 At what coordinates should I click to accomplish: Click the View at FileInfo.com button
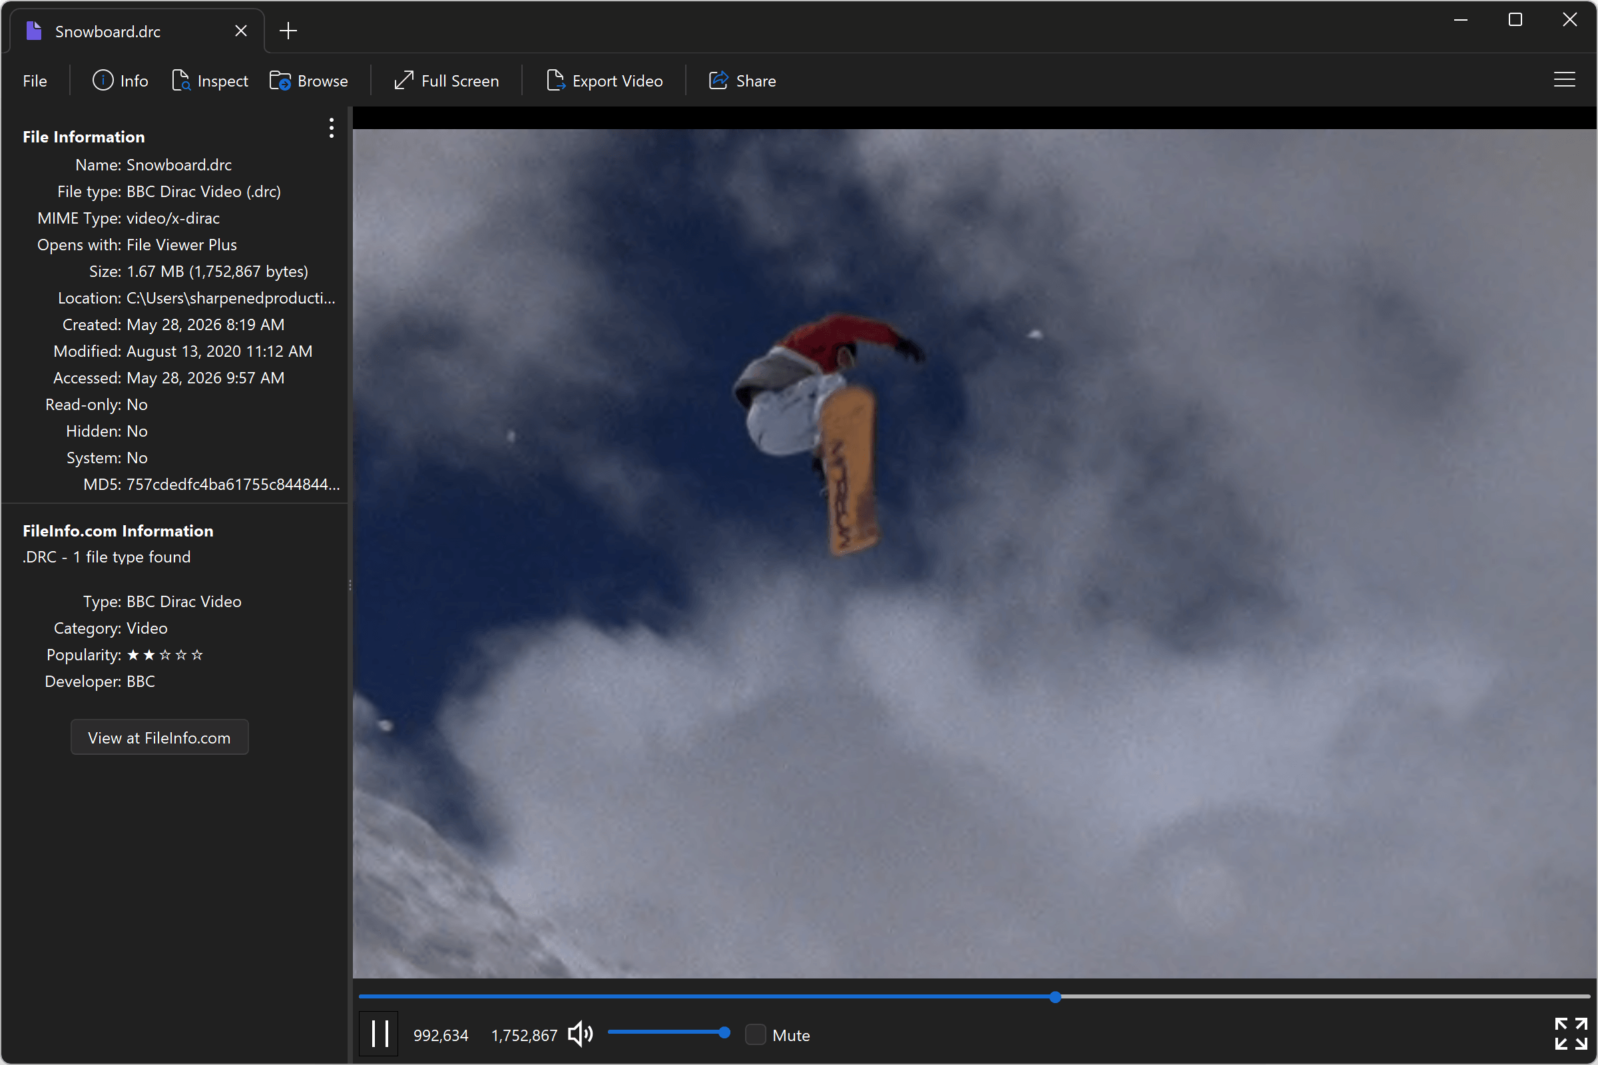(x=160, y=737)
